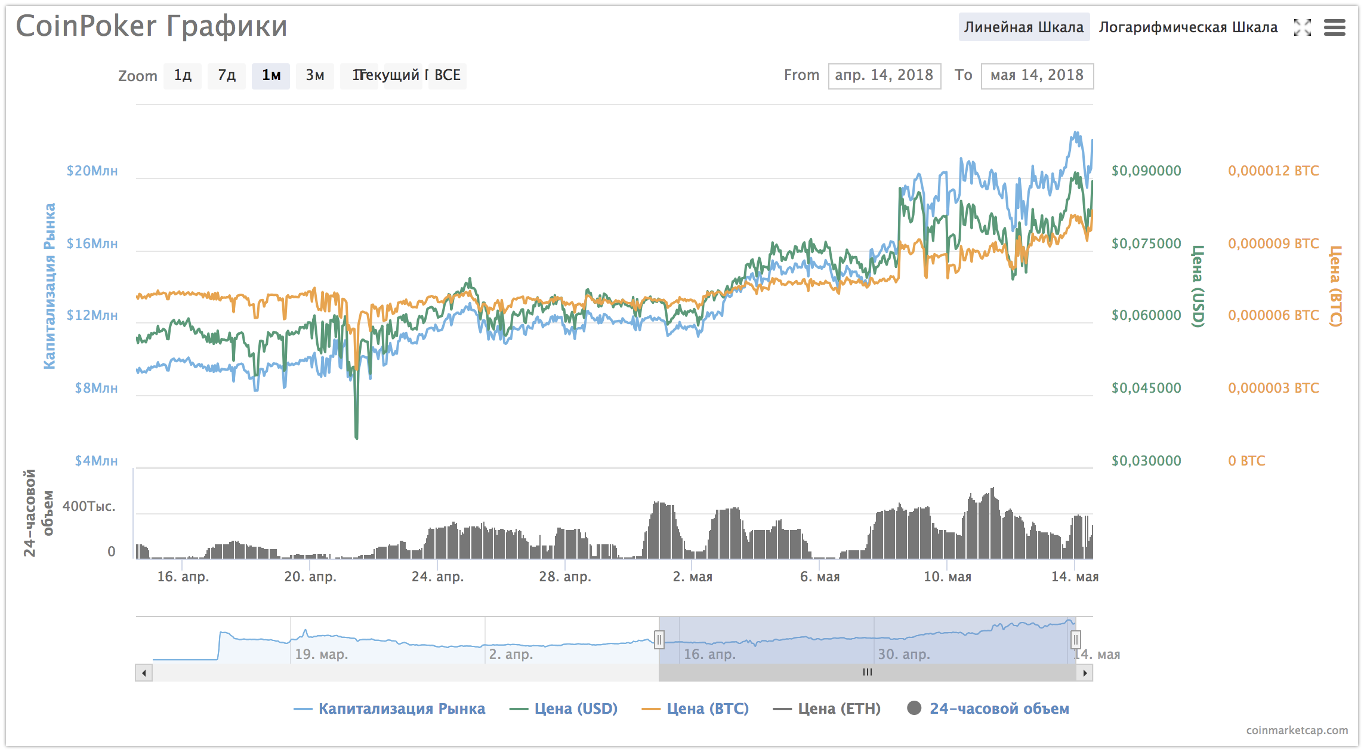Click the navigator scrollbar left arrow
Image resolution: width=1364 pixels, height=752 pixels.
144,673
